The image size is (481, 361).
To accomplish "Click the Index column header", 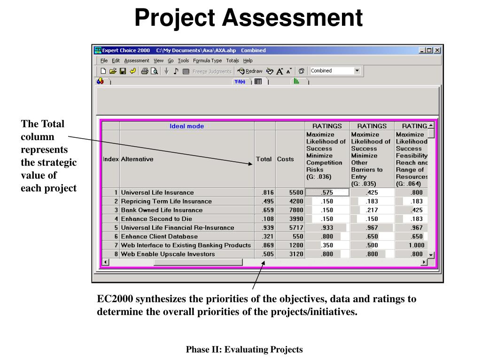I will (x=111, y=159).
